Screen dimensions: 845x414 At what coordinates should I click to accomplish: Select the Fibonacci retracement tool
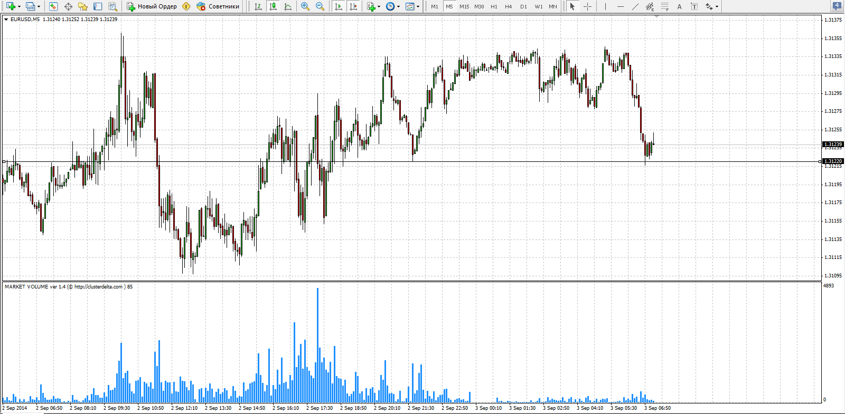[x=664, y=6]
